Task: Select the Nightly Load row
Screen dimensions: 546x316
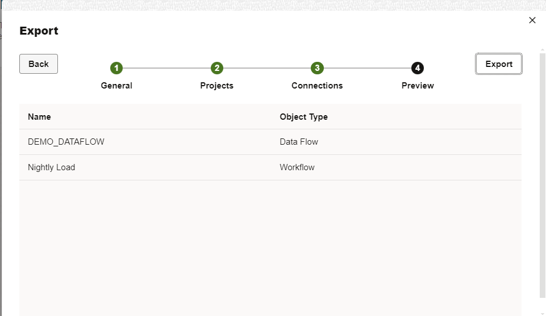Action: pos(51,167)
